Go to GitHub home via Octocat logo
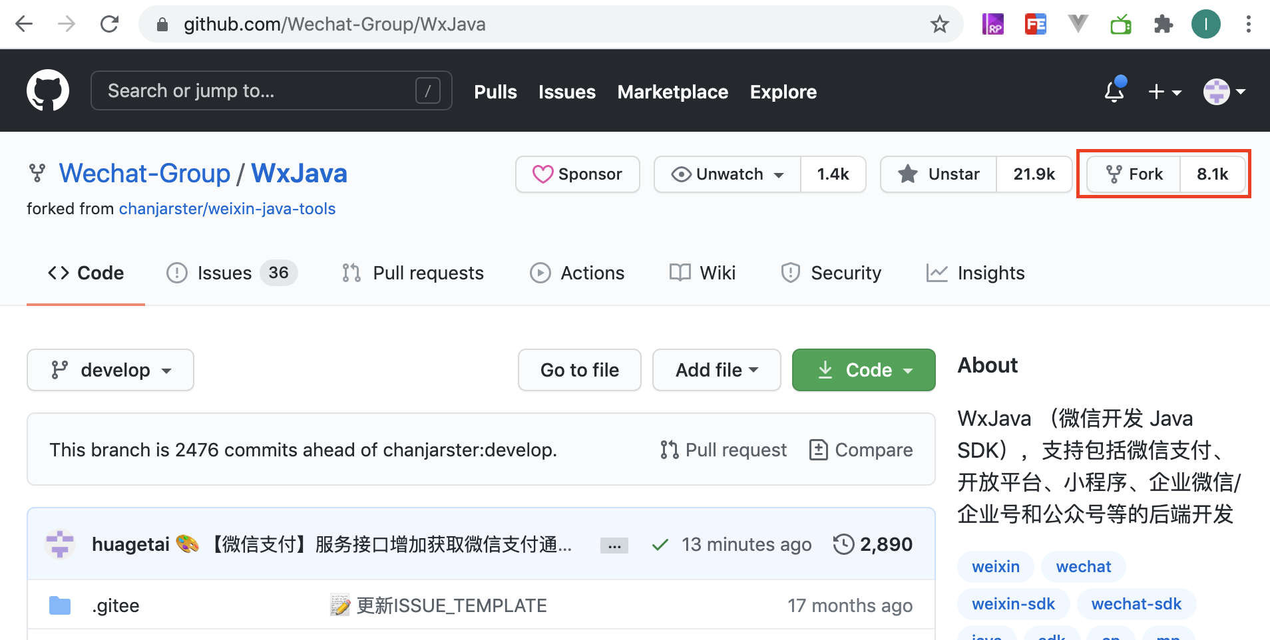 (x=48, y=90)
